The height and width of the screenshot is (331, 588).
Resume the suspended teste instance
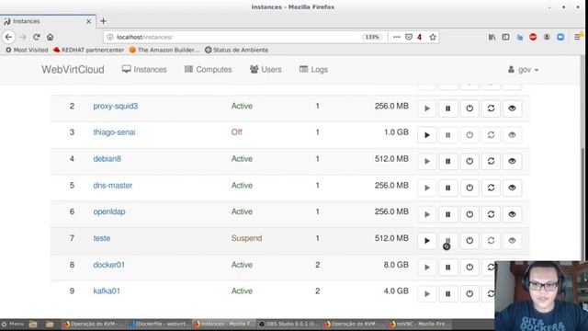[x=426, y=241]
